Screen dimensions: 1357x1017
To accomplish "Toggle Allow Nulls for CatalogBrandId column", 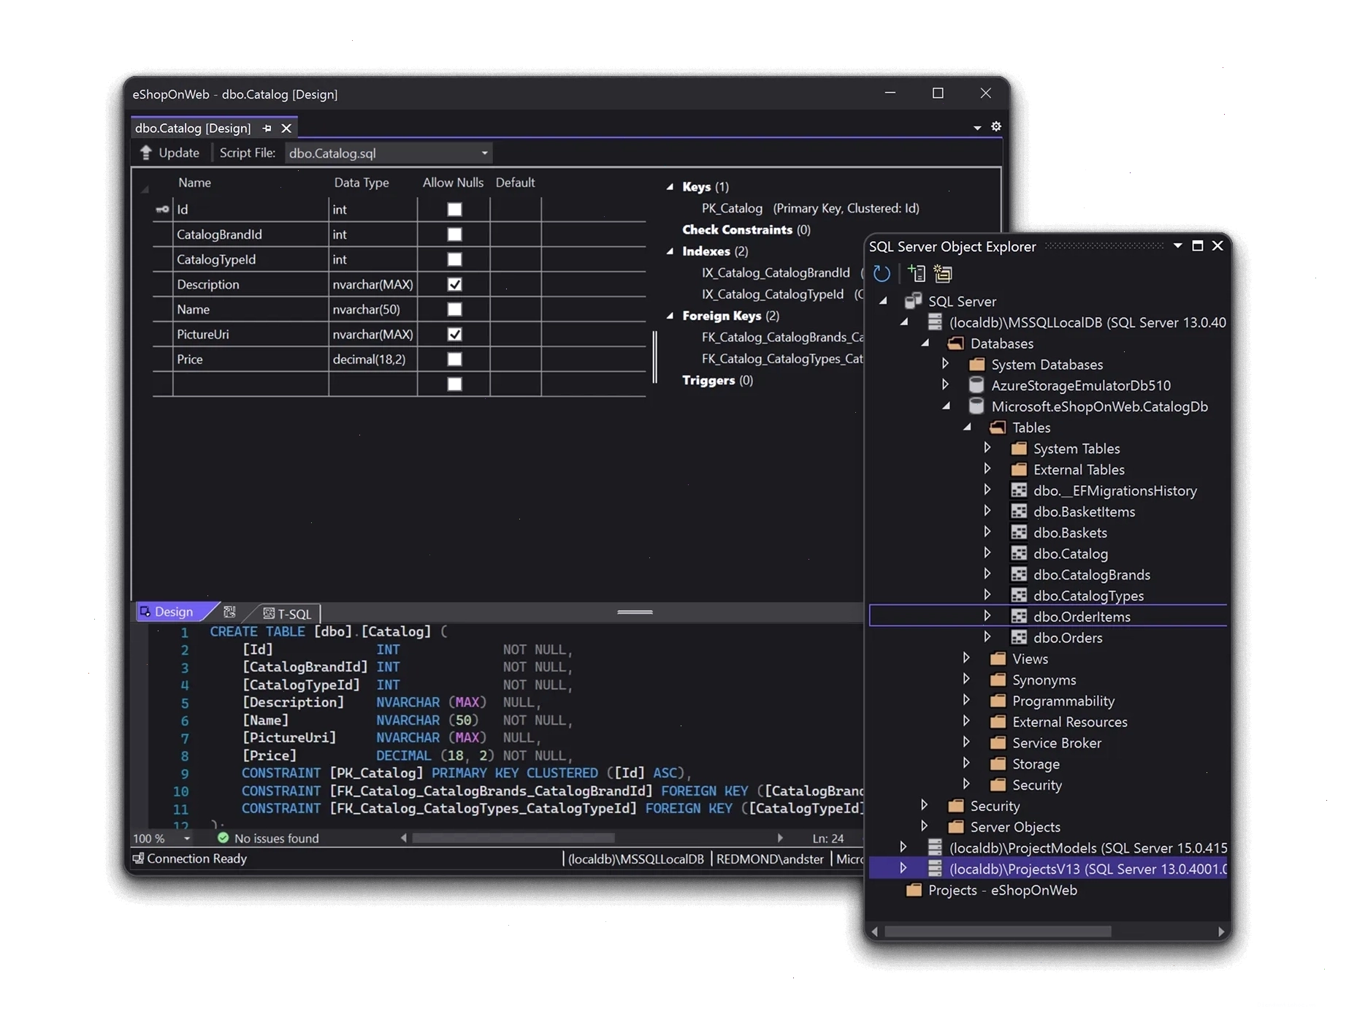I will [454, 235].
